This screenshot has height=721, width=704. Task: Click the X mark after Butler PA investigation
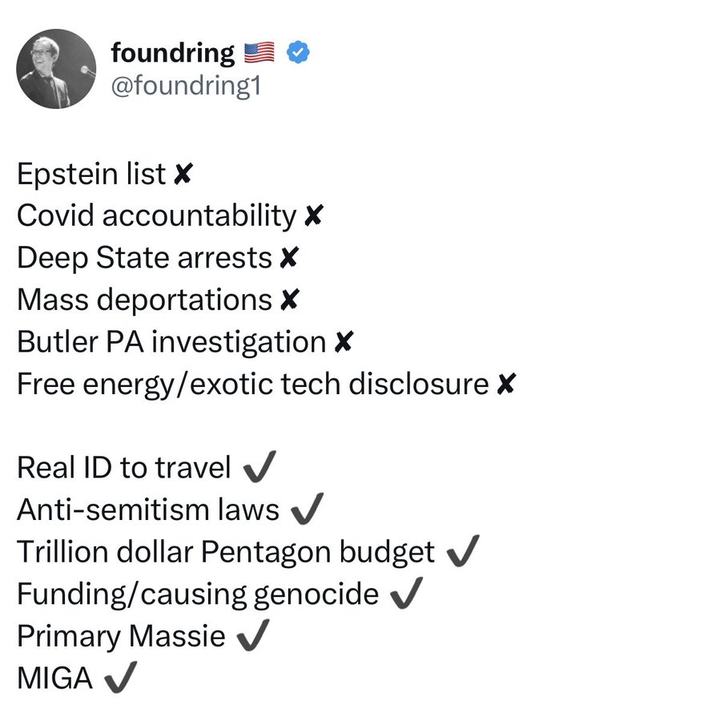(344, 341)
